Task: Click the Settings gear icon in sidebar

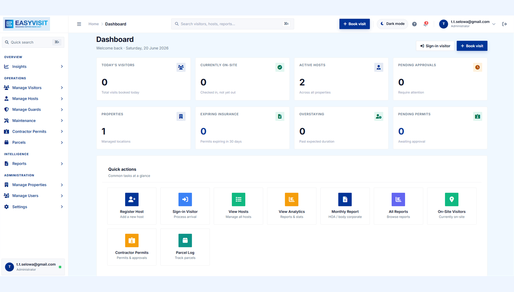Action: pyautogui.click(x=7, y=207)
